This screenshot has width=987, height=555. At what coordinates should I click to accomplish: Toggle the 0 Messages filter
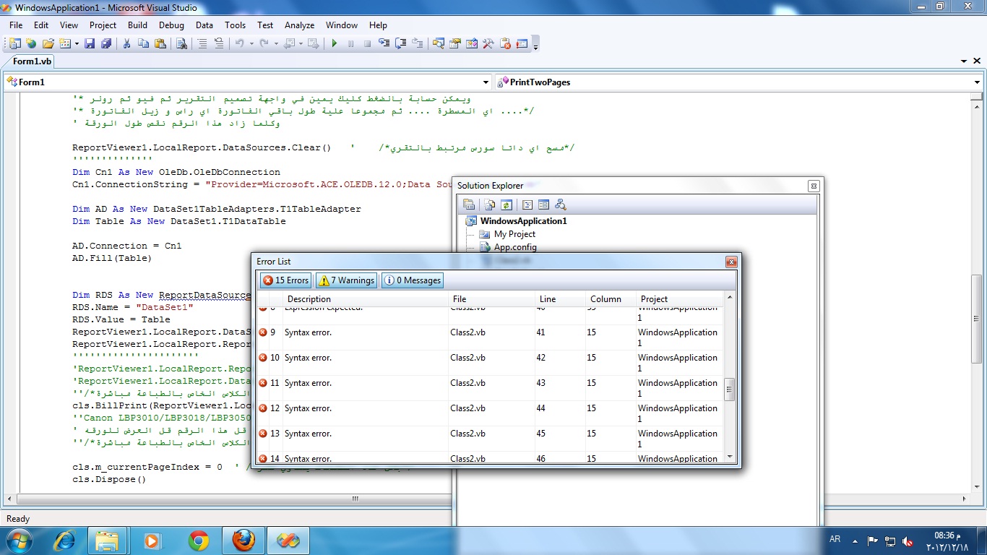tap(412, 280)
